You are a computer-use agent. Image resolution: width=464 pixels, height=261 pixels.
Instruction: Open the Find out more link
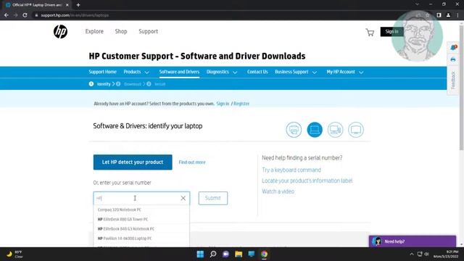pos(192,162)
